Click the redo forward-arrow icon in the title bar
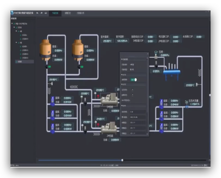This screenshot has width=221, height=178. point(42,13)
